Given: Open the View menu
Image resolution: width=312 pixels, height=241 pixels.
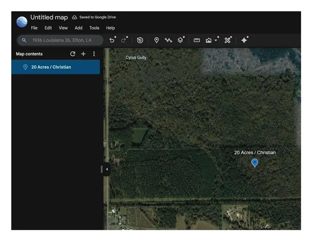Looking at the screenshot, I should [x=63, y=28].
